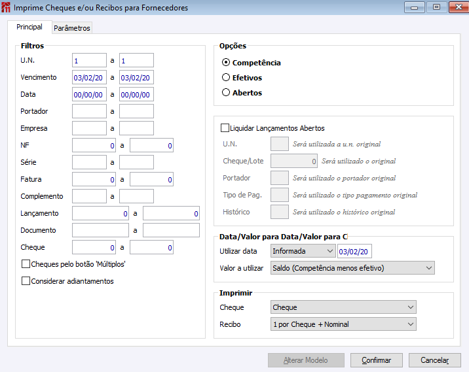Screen dimensions: 469x372
Task: Select the Competência radio option
Action: pos(227,63)
